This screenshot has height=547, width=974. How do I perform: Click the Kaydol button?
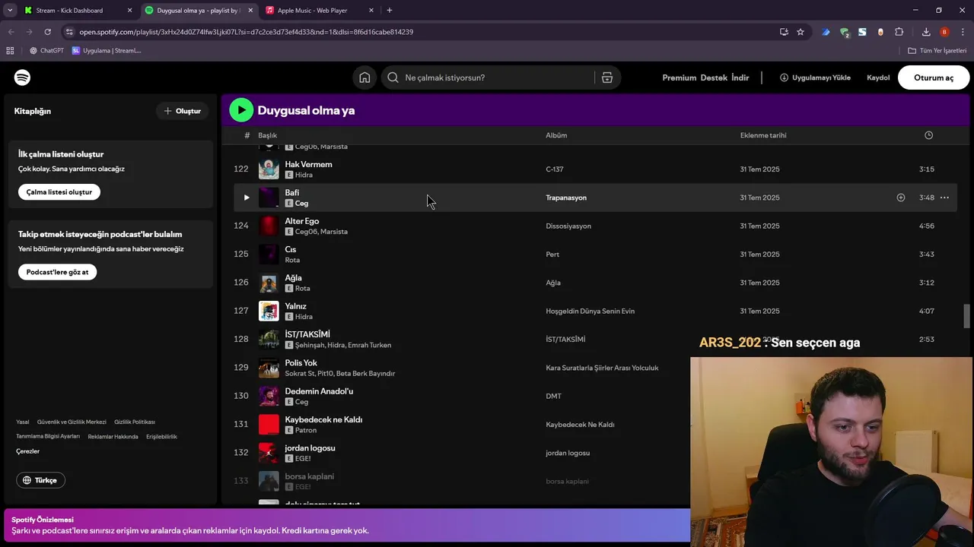[x=878, y=77]
